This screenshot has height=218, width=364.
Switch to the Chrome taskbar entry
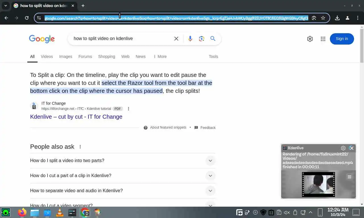point(85,212)
